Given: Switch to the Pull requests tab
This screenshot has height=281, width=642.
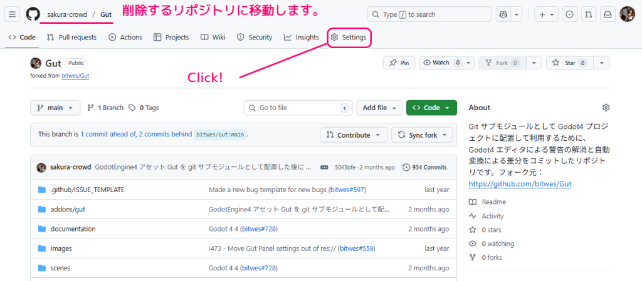Looking at the screenshot, I should point(71,37).
